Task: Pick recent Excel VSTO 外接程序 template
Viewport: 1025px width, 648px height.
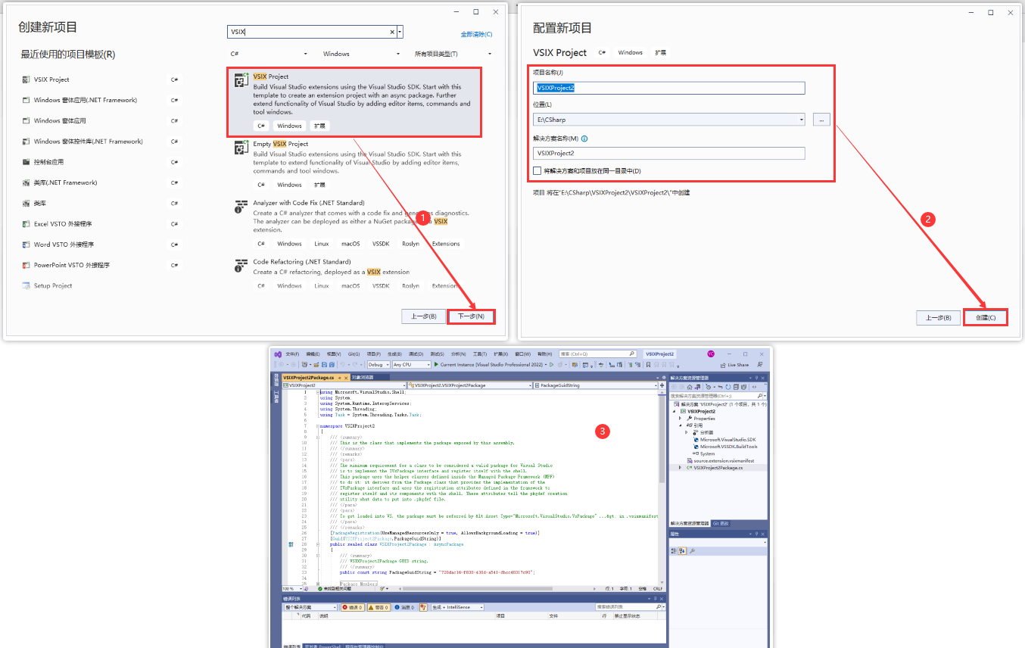Action: [x=102, y=224]
